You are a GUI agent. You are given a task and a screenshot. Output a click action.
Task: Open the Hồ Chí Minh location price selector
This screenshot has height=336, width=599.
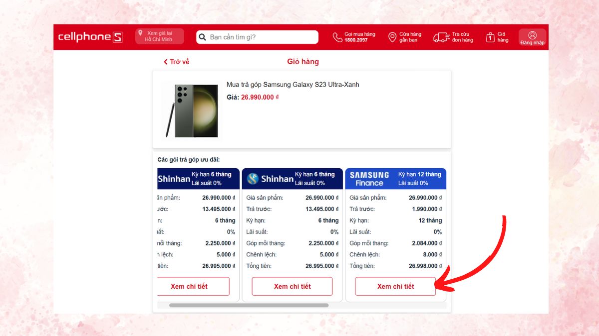pos(160,36)
